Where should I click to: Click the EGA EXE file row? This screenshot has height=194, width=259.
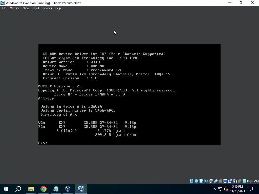[x=87, y=127]
